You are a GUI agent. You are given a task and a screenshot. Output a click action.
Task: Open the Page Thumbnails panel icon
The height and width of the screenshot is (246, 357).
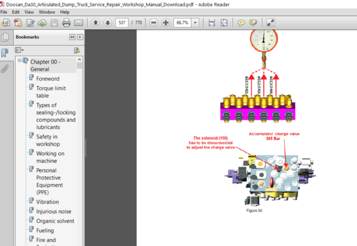click(5, 37)
